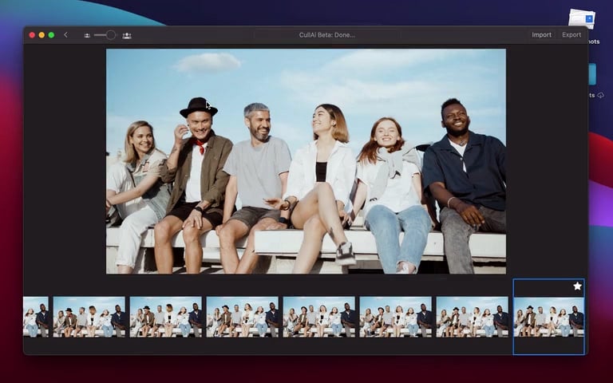Viewport: 613px width, 383px height.
Task: Open the Import option
Action: (x=541, y=35)
